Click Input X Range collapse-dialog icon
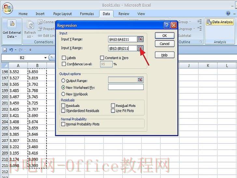The width and height of the screenshot is (237, 178). tap(140, 48)
